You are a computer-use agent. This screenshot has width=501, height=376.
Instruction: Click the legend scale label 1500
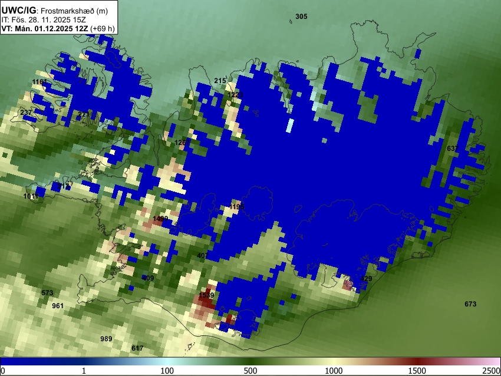pyautogui.click(x=417, y=371)
